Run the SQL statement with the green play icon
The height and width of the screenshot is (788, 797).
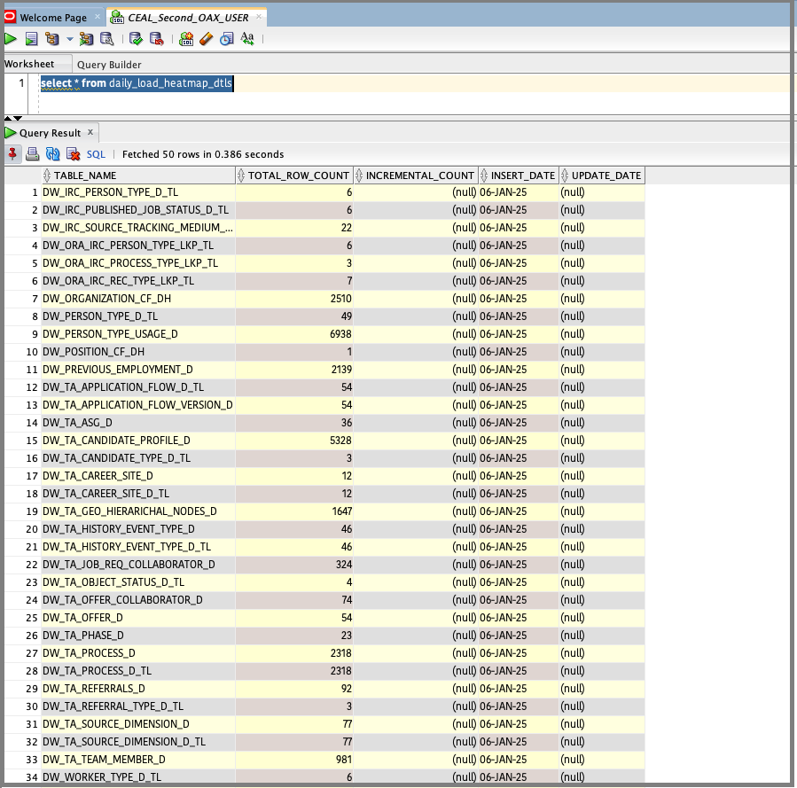click(11, 39)
